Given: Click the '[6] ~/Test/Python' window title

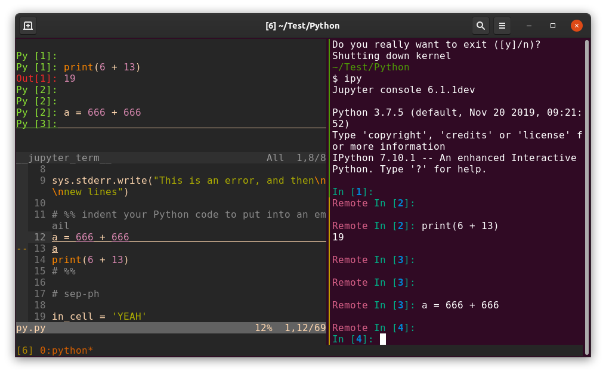Looking at the screenshot, I should pyautogui.click(x=303, y=26).
